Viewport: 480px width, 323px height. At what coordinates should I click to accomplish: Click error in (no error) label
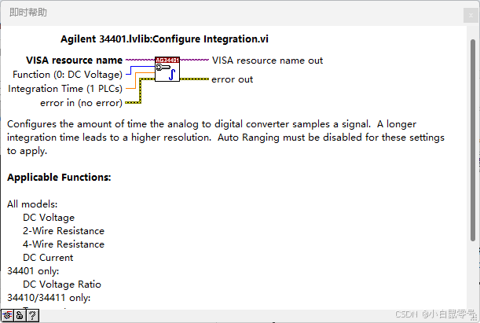click(x=81, y=103)
